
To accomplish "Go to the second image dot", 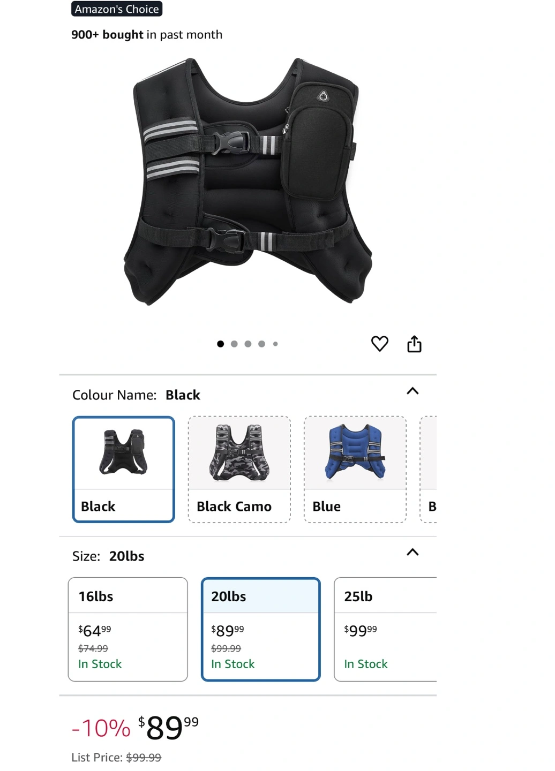I will [x=234, y=344].
